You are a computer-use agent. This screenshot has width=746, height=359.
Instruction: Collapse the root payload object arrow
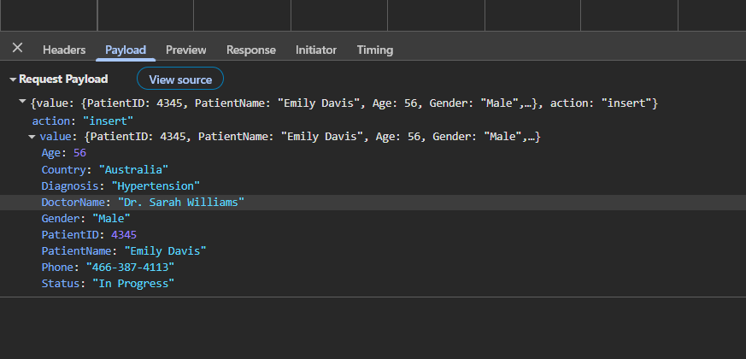[x=22, y=102]
